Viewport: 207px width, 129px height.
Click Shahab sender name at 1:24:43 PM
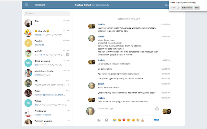pos(101,98)
